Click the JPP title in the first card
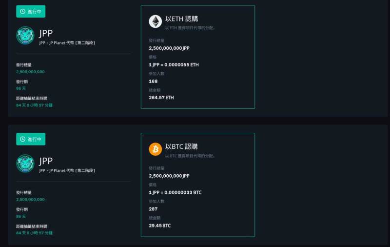 (x=46, y=33)
